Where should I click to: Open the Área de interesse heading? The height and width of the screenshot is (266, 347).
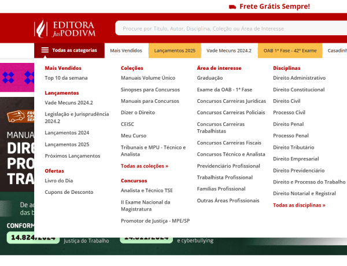(219, 68)
